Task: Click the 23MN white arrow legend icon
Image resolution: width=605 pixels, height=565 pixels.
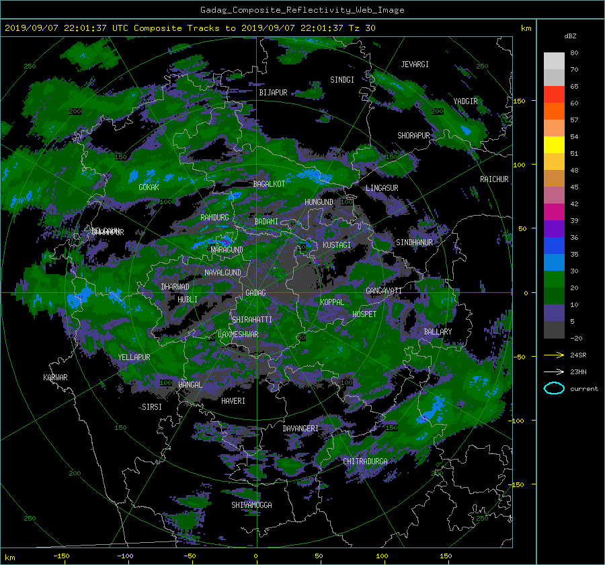Action: pos(554,372)
